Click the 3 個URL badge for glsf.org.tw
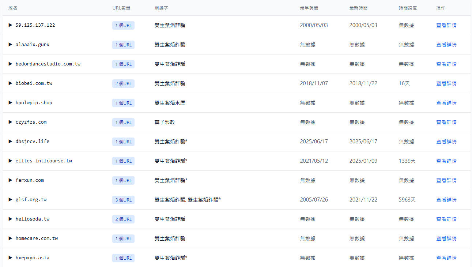Screen dimensions: 472x267 [123, 200]
